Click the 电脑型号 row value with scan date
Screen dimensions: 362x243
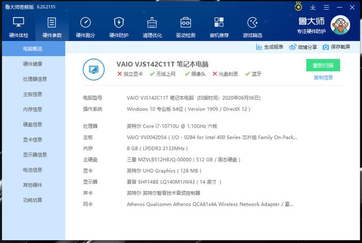193,98
